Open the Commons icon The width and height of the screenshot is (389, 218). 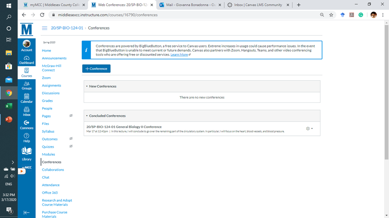[x=26, y=125]
